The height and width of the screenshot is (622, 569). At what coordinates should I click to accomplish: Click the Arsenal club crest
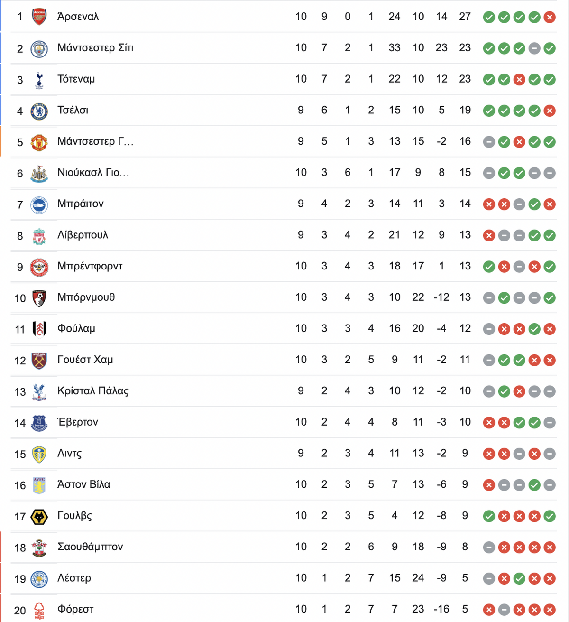tap(39, 17)
